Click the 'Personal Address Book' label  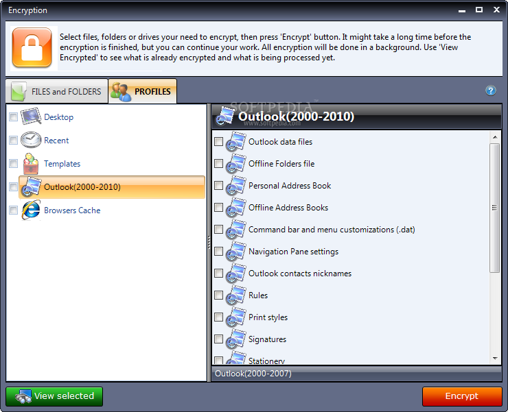290,186
